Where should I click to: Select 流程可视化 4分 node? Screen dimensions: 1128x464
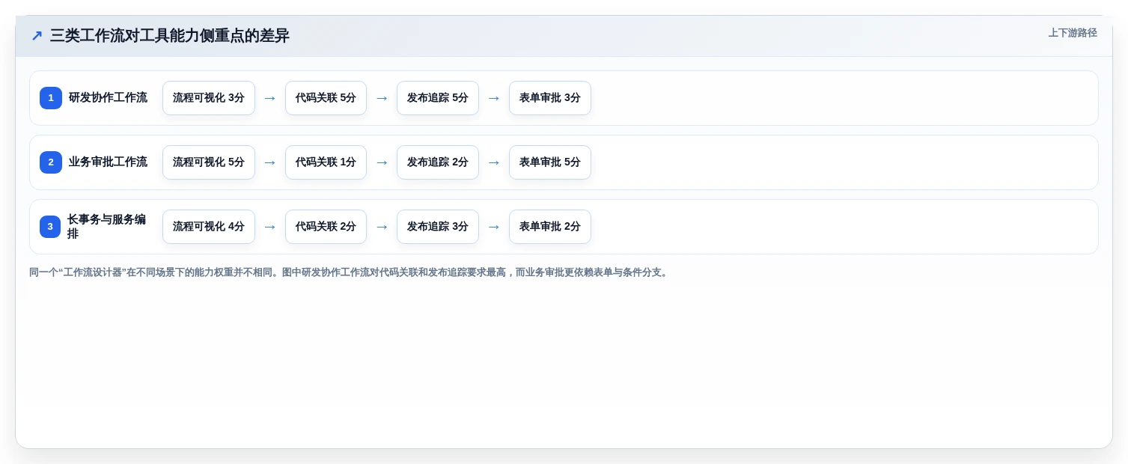209,227
